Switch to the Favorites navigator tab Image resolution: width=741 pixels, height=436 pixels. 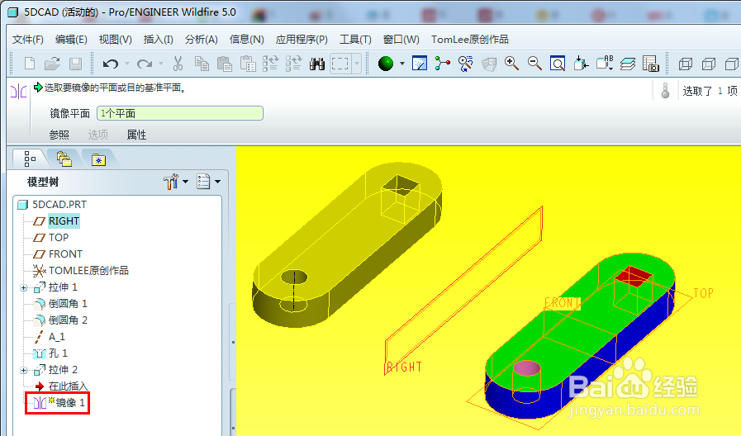(98, 159)
